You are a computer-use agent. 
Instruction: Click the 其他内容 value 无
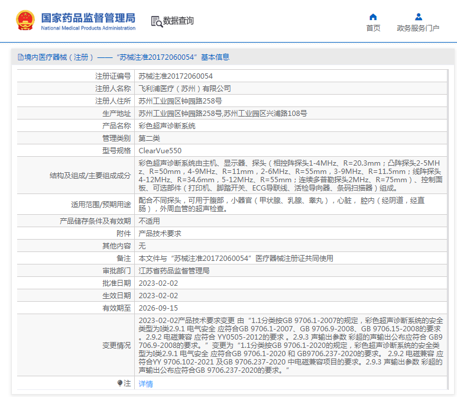coord(142,246)
